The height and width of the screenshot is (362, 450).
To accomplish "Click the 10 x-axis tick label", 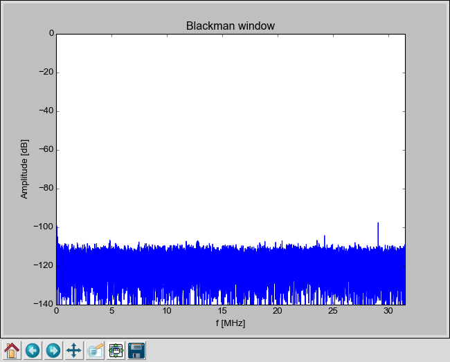I will click(x=167, y=311).
